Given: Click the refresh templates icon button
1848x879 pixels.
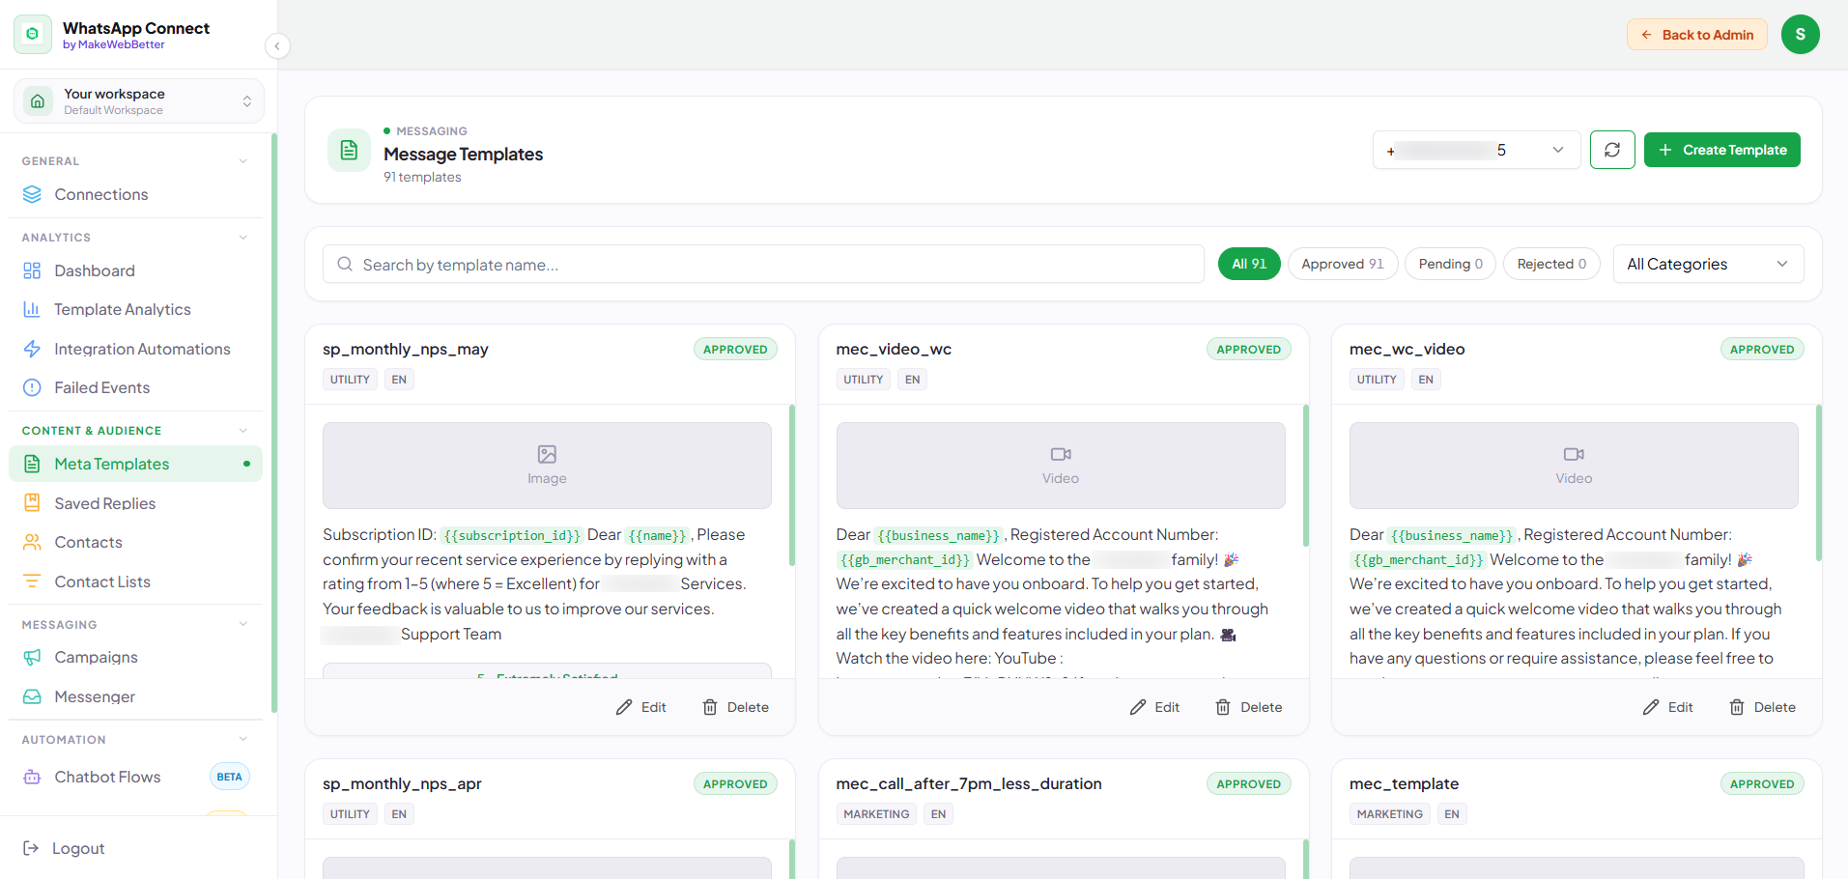Looking at the screenshot, I should [1612, 150].
